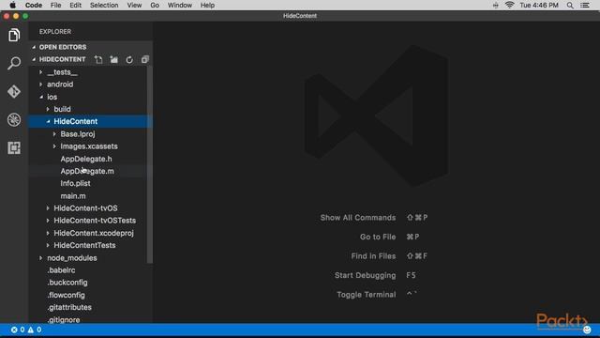The width and height of the screenshot is (600, 338).
Task: Open the View menu
Action: pos(134,5)
